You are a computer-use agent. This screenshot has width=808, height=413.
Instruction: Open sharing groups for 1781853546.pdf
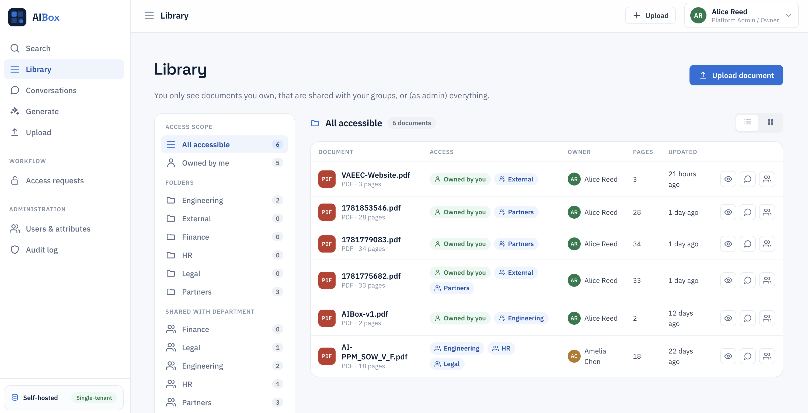point(767,212)
